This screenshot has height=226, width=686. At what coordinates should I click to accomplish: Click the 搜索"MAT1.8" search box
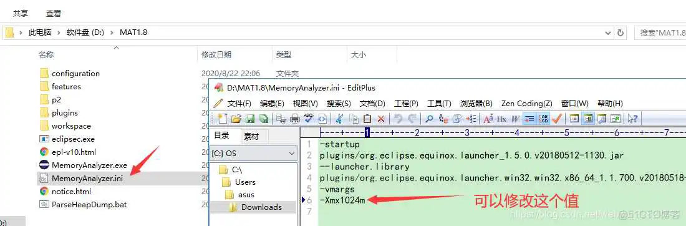[660, 33]
